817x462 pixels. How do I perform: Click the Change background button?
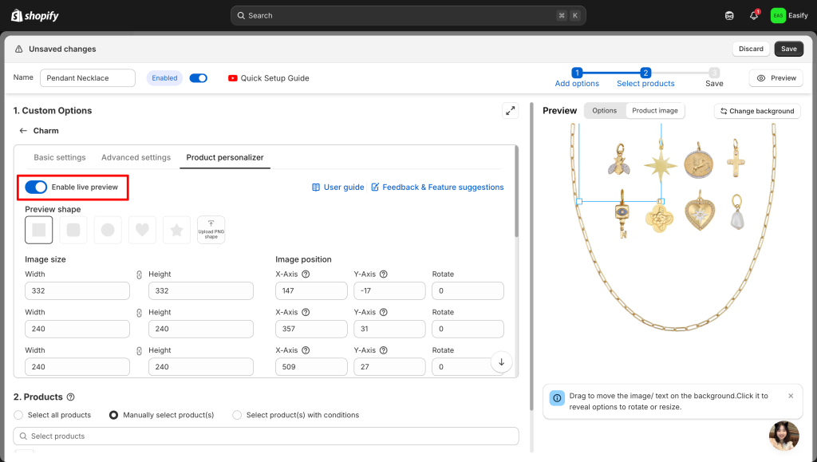point(757,111)
